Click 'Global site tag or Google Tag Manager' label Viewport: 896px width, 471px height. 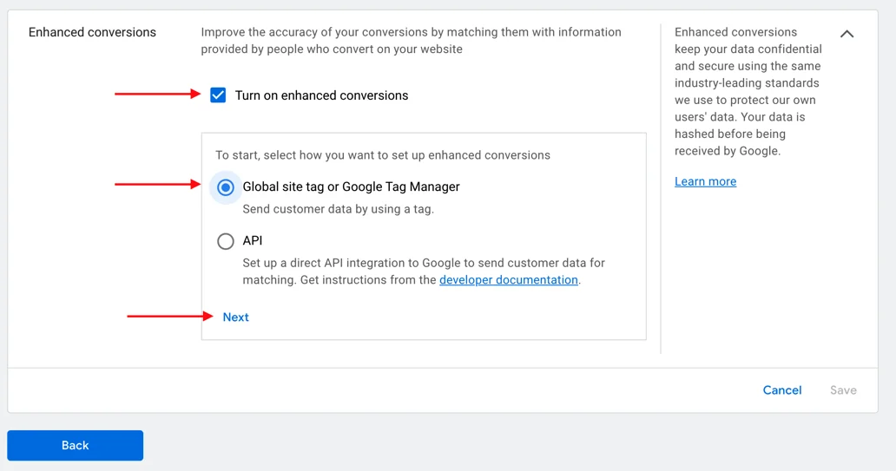click(x=351, y=186)
